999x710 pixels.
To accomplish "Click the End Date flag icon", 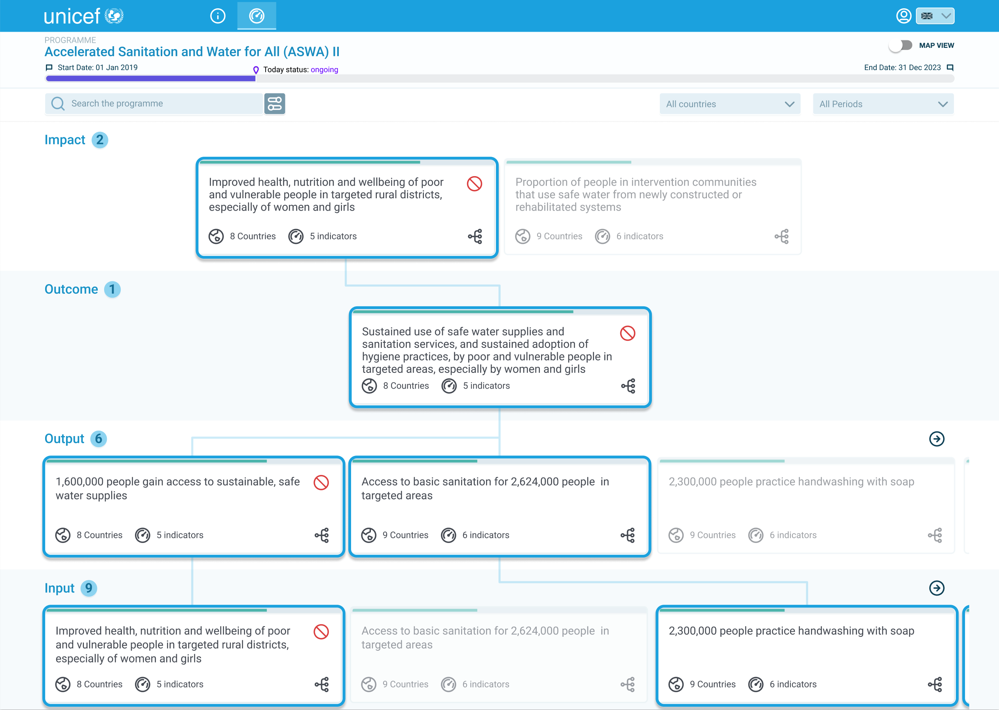I will 950,68.
